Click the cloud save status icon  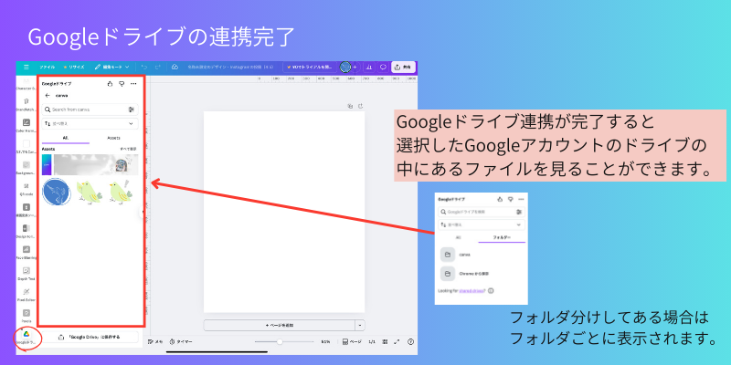click(175, 67)
